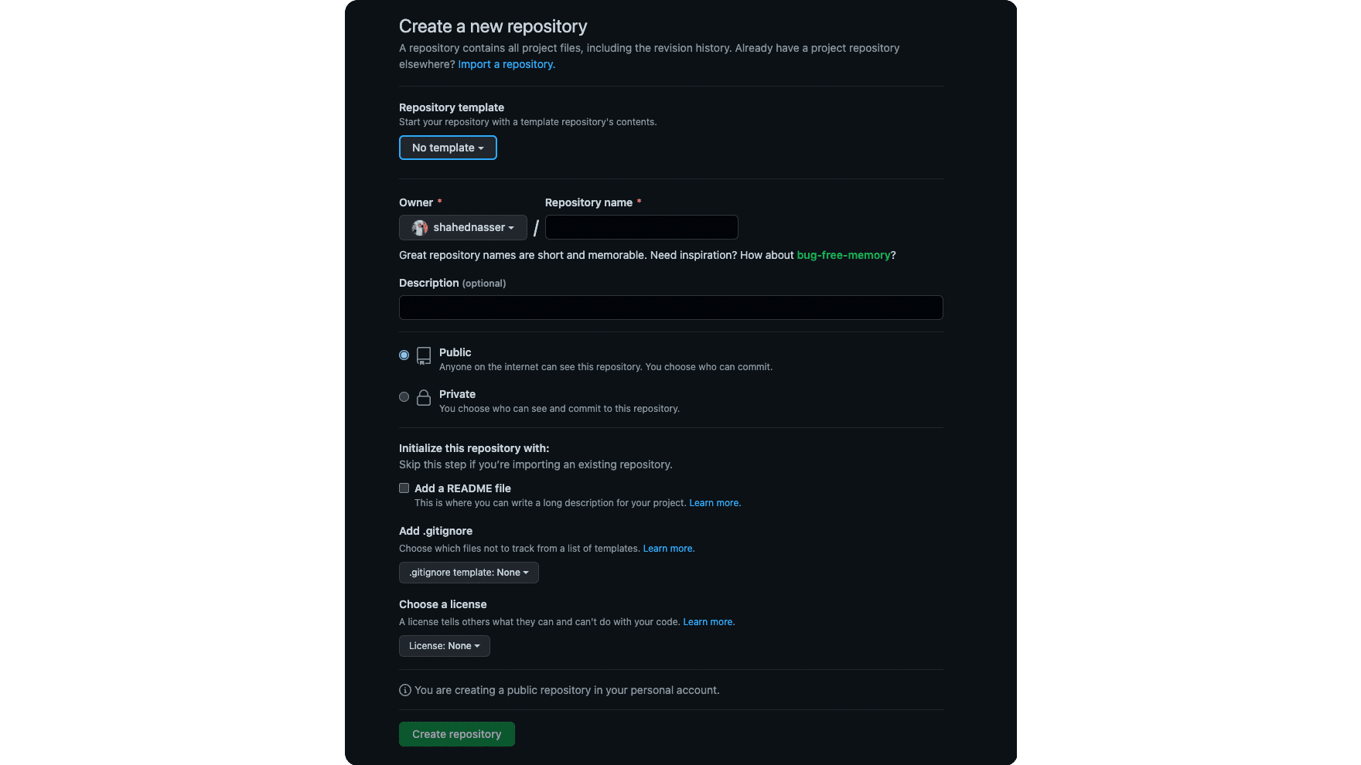Click the book icon beside Public option
This screenshot has height=765, width=1361.
coord(424,356)
